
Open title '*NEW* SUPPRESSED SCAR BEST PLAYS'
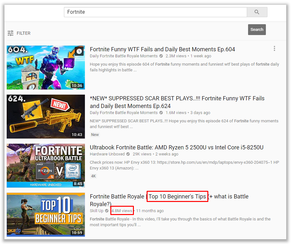177,102
